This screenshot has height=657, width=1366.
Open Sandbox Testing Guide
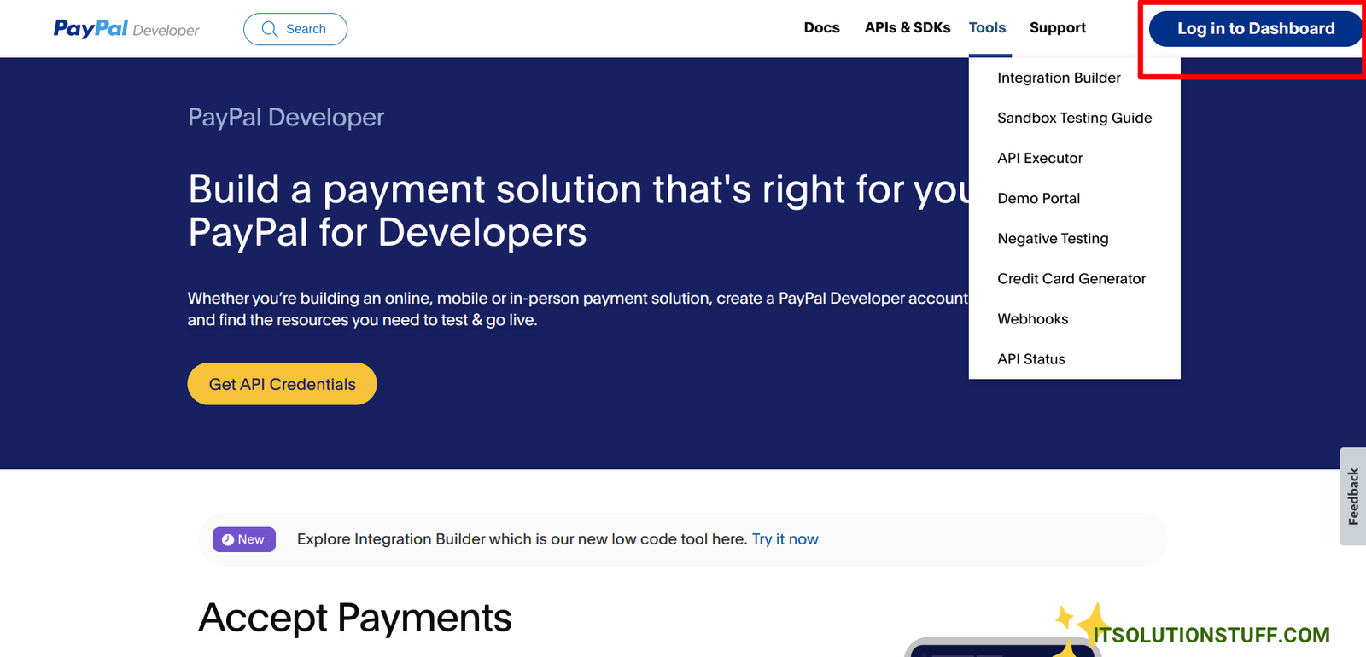[x=1074, y=118]
